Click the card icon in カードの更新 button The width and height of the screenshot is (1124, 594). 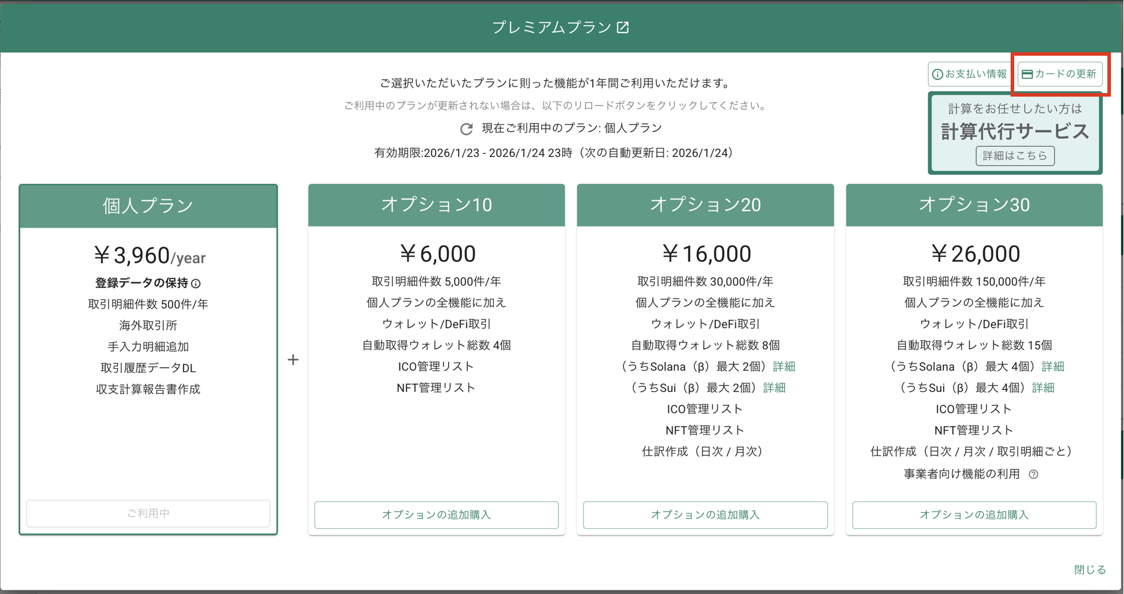[x=1027, y=74]
